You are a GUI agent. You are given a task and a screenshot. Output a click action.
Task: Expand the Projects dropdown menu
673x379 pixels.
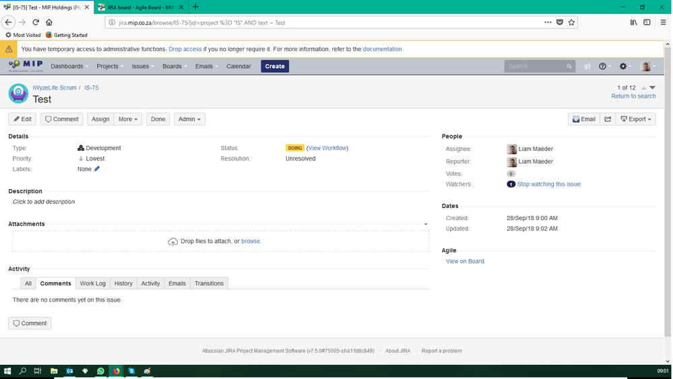coord(110,66)
